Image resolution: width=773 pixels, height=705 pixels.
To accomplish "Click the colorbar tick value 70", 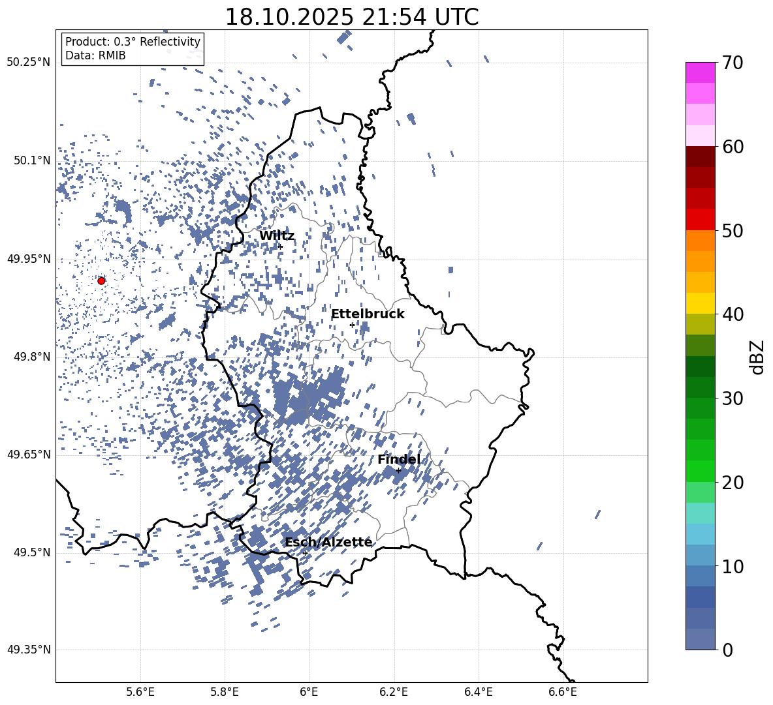I will pos(733,63).
